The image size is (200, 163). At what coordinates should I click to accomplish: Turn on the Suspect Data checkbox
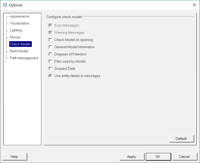click(x=51, y=69)
